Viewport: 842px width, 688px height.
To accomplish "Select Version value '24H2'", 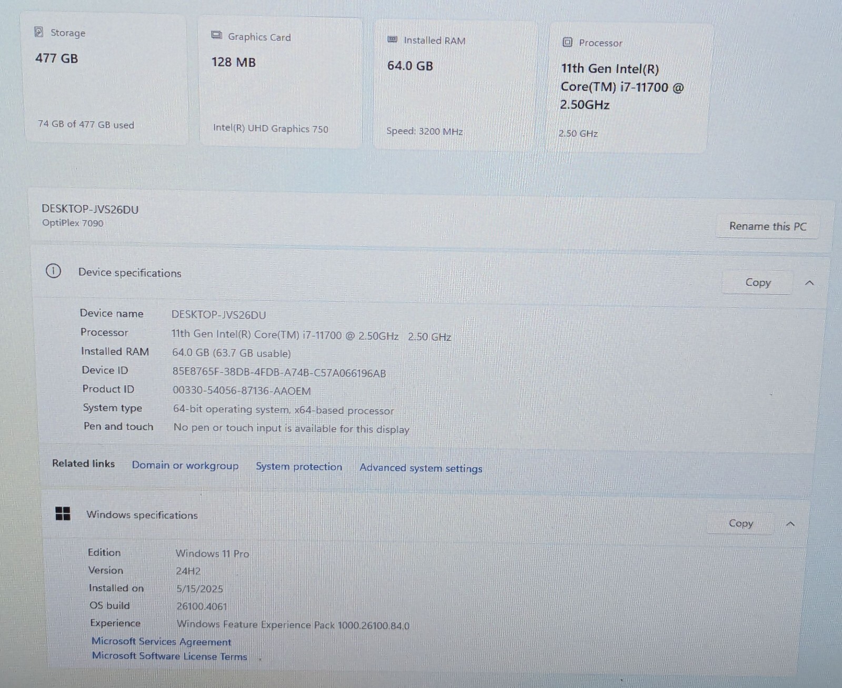I will [x=188, y=571].
